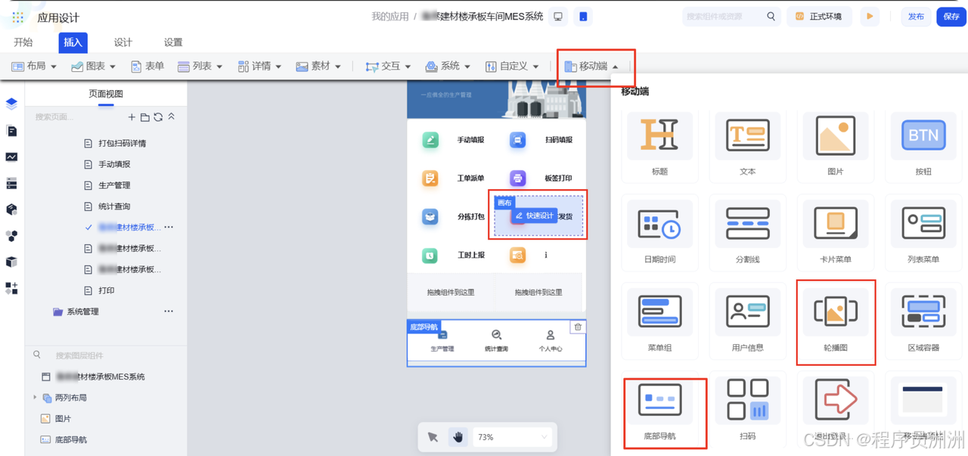Go to 我的应用 breadcrumb link

click(390, 17)
